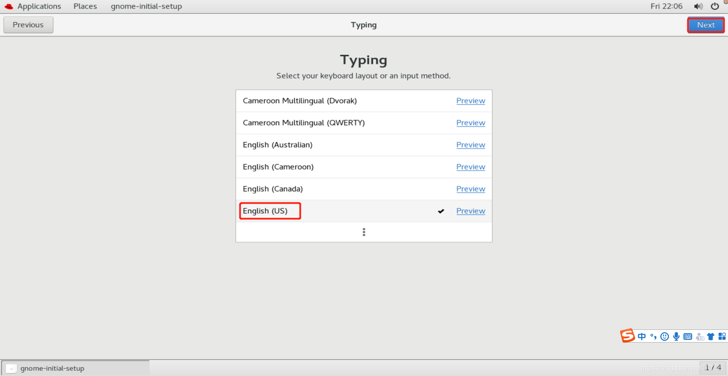The image size is (728, 376).
Task: Preview English (Canada) layout
Action: 471,189
